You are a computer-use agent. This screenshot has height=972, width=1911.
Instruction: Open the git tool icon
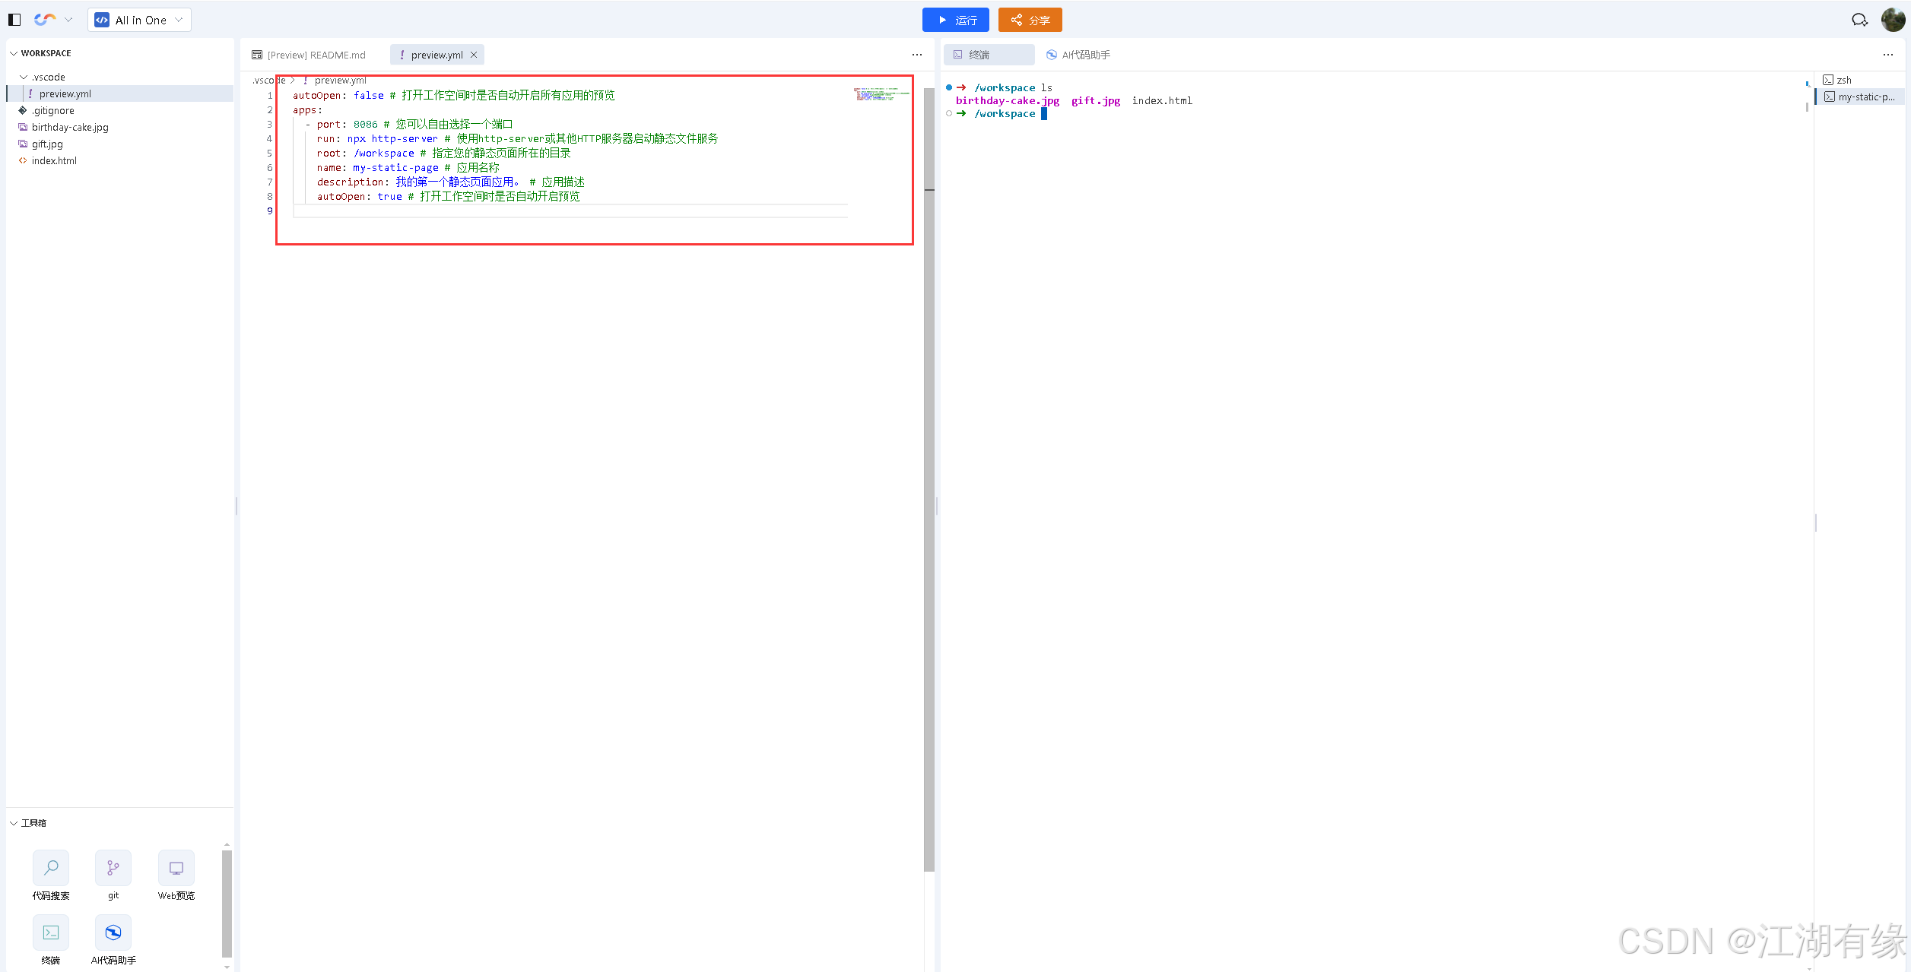pos(113,868)
